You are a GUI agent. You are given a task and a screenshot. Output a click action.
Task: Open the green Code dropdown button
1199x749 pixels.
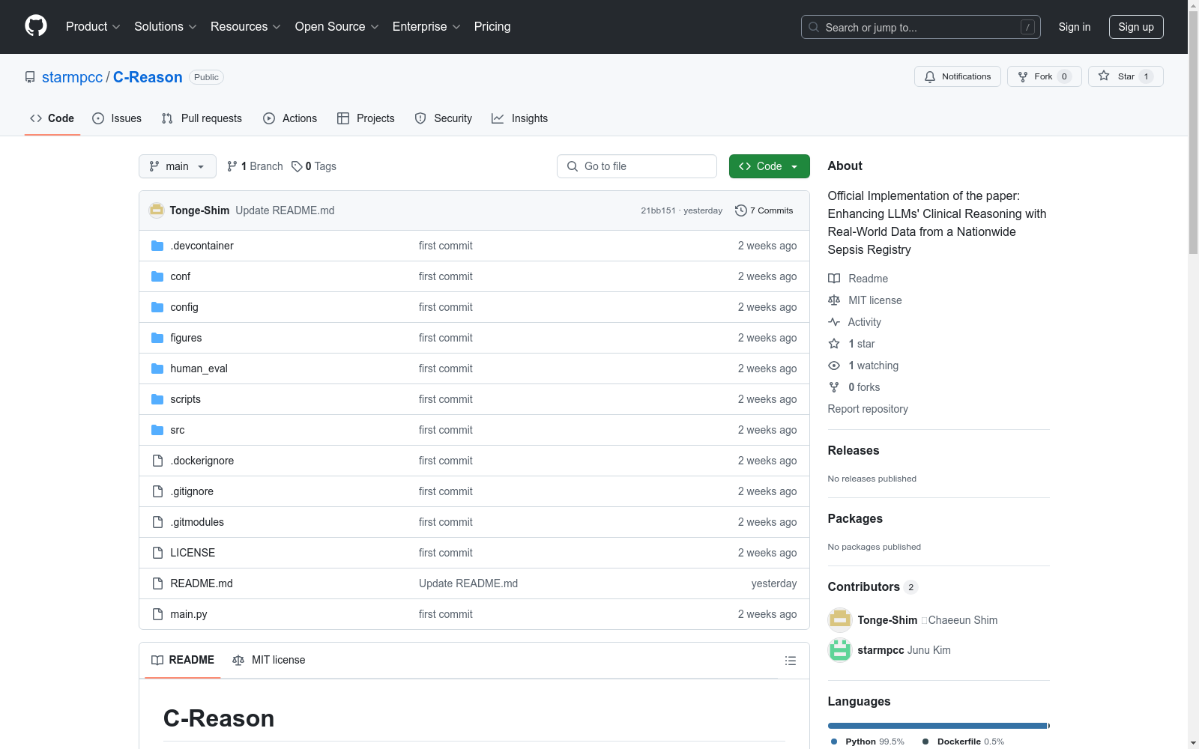coord(769,166)
